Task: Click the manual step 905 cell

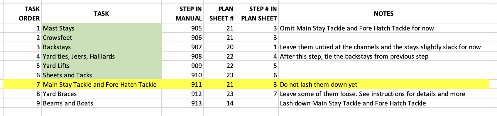Action: [x=182, y=28]
